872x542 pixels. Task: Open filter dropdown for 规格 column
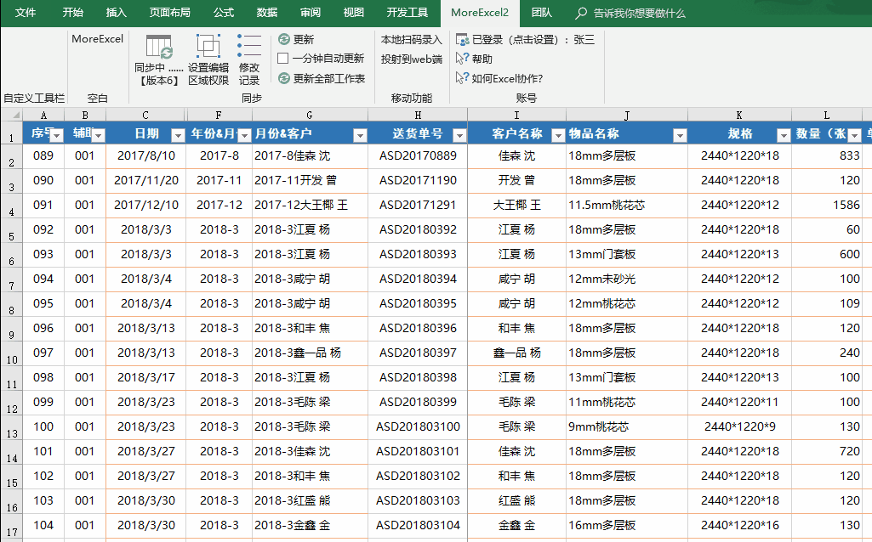click(784, 135)
